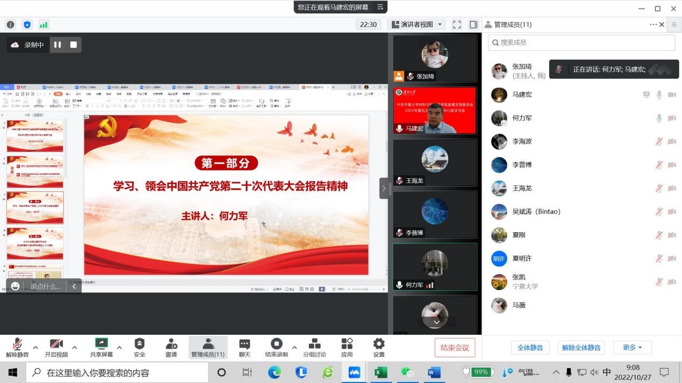Open Settings (设置) gear

point(379,347)
